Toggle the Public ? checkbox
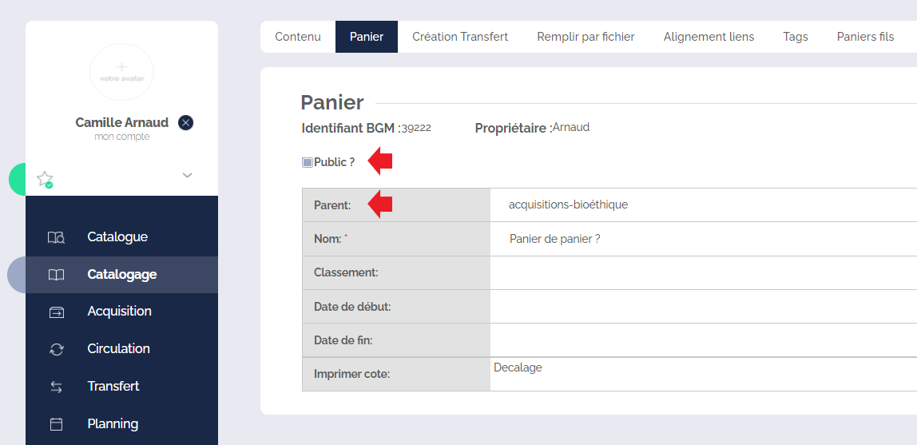 tap(307, 162)
